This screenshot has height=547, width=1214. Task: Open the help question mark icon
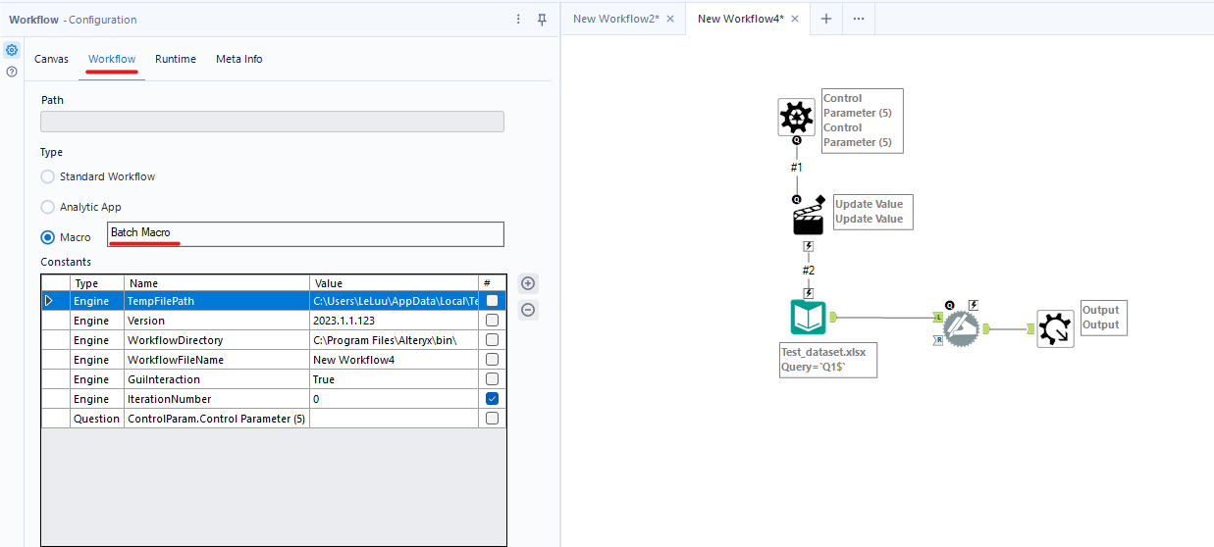(12, 72)
